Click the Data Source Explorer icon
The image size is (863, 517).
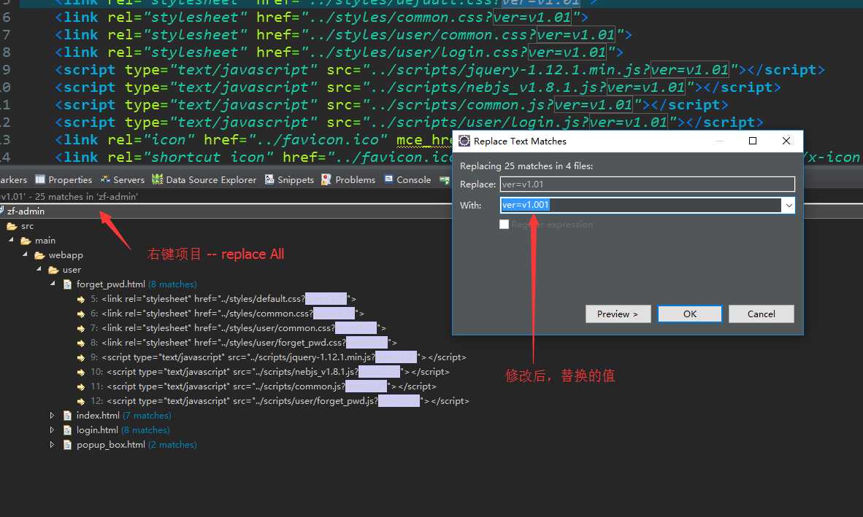(158, 179)
